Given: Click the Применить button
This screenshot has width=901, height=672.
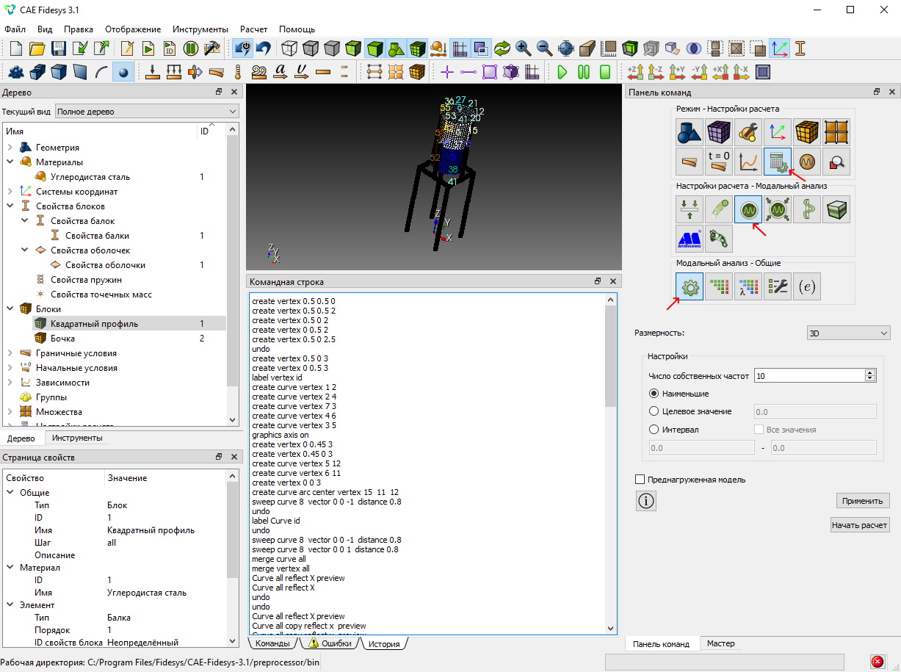Looking at the screenshot, I should click(x=863, y=501).
